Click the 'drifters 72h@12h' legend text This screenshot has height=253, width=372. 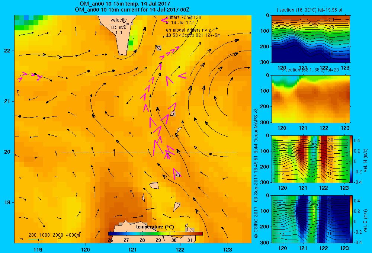183,17
